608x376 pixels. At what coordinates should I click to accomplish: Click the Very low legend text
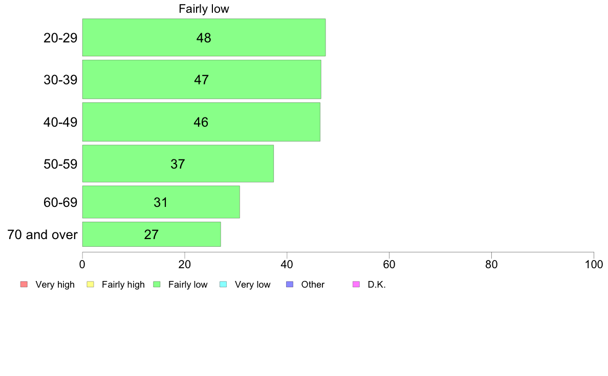(x=252, y=285)
